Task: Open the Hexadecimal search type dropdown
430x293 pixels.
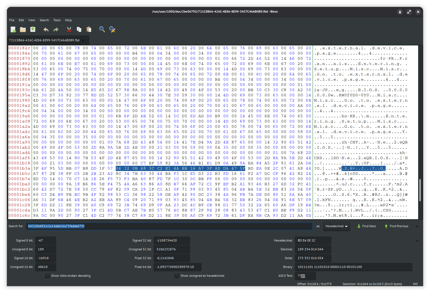Action: coord(336,226)
